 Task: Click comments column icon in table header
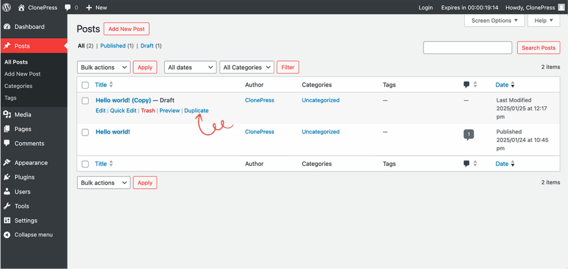(466, 85)
